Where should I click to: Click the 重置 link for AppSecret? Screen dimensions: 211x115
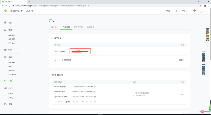[x=180, y=60]
